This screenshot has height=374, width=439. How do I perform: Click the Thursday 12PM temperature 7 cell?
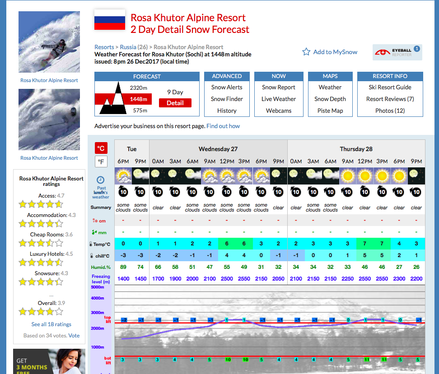(x=365, y=244)
